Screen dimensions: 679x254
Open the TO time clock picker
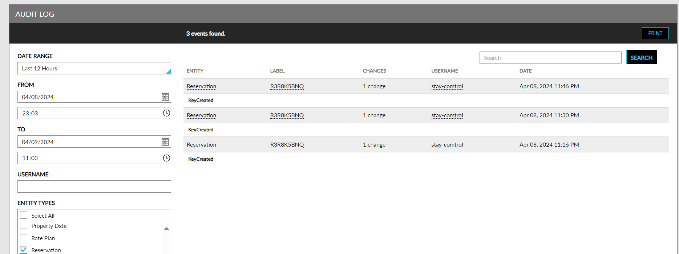pyautogui.click(x=166, y=158)
